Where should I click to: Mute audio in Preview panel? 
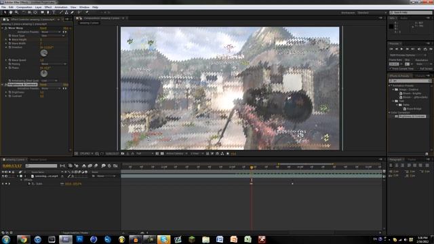tap(419, 49)
